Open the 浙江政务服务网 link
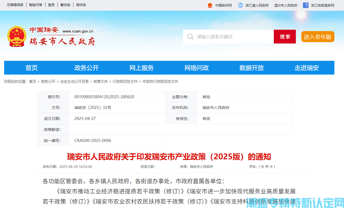Image resolution: width=344 pixels, height=208 pixels. coord(323,6)
